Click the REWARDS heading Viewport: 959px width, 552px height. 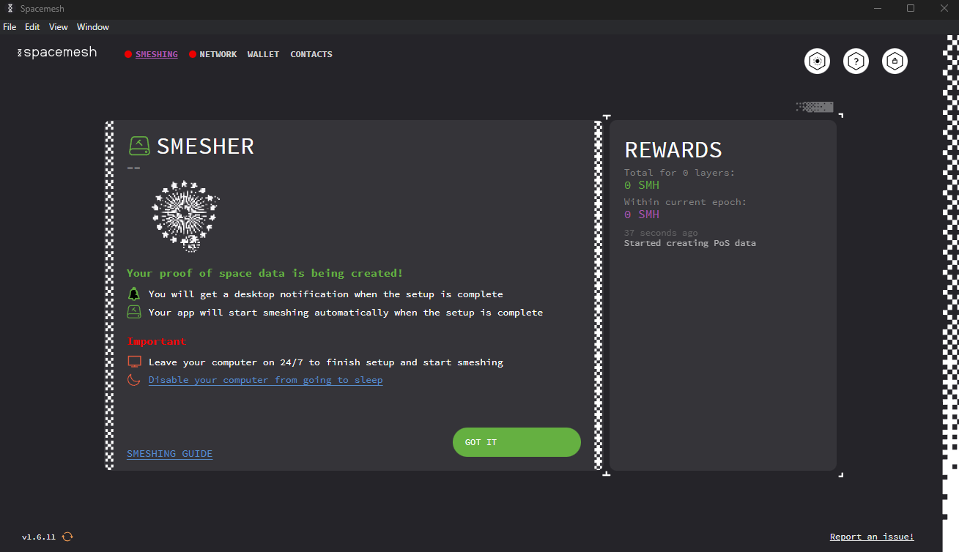coord(673,149)
